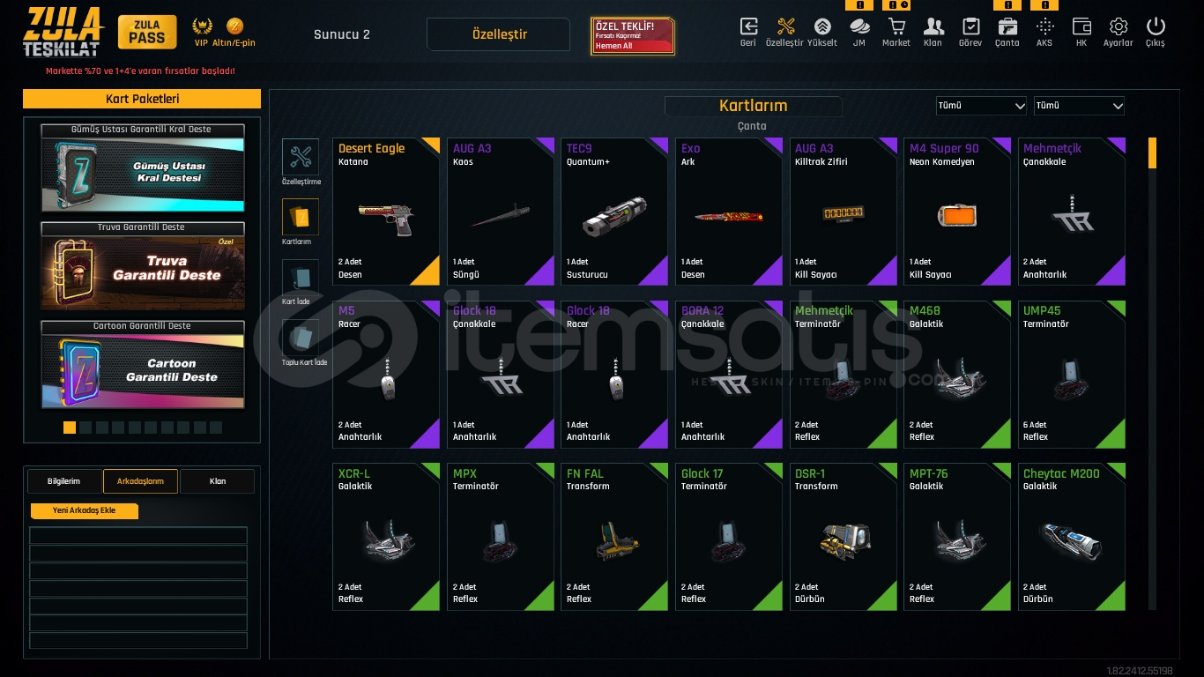Select the second card pack page dot
The width and height of the screenshot is (1204, 677).
(85, 428)
